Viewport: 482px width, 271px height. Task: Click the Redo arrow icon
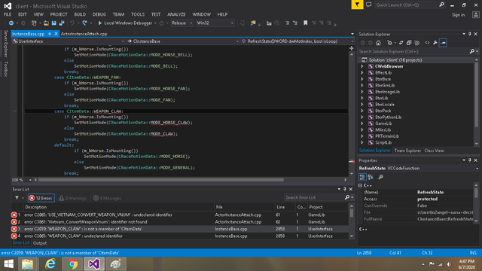(x=84, y=23)
